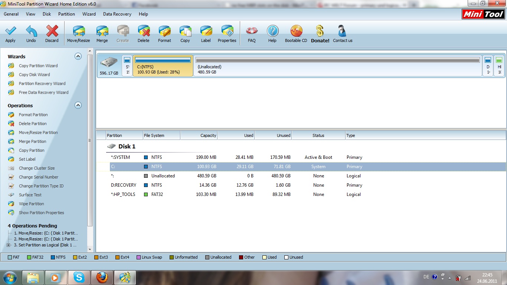Click the FAT32 legend color swatch
This screenshot has height=285, width=507.
point(29,257)
